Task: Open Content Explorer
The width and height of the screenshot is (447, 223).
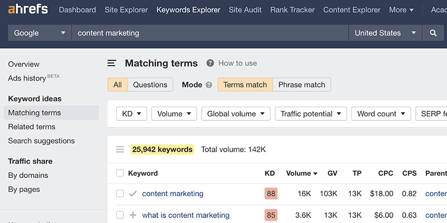Action: click(x=352, y=10)
